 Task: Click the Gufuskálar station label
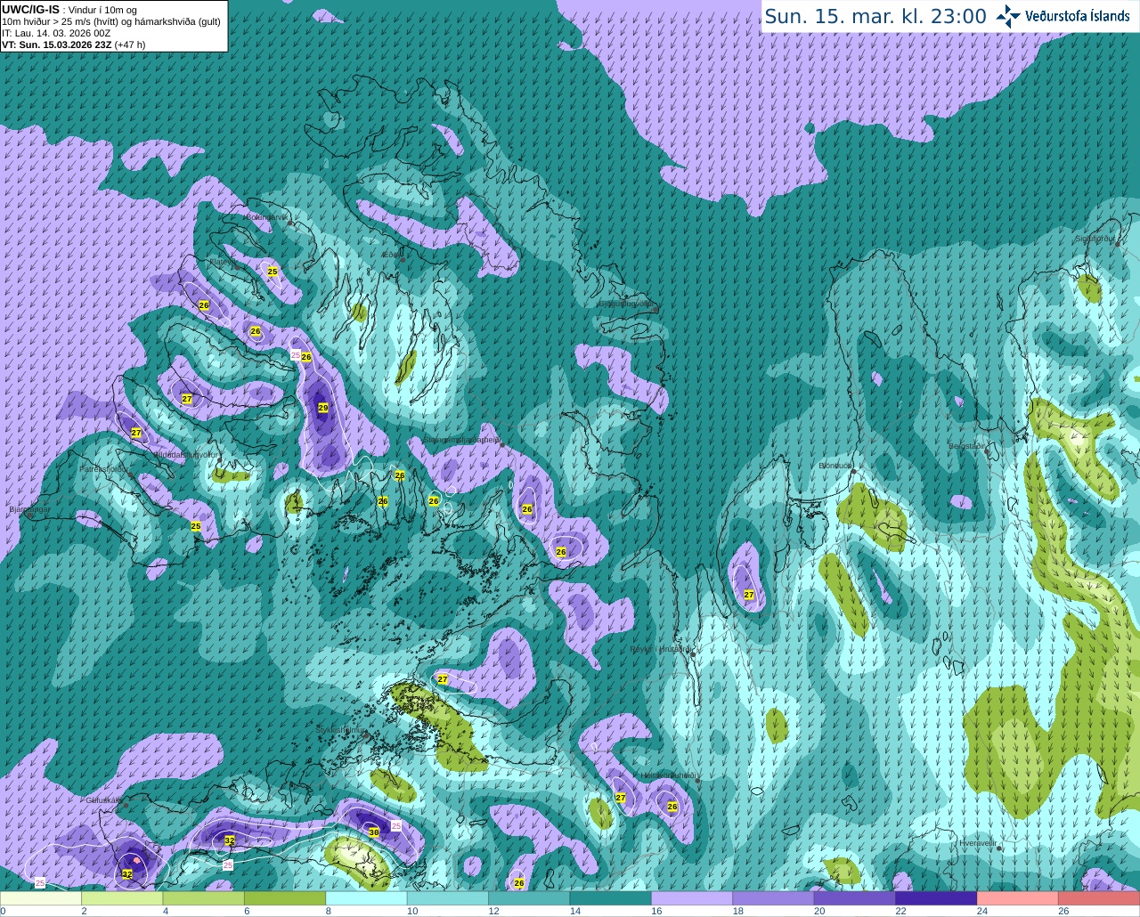(x=103, y=800)
